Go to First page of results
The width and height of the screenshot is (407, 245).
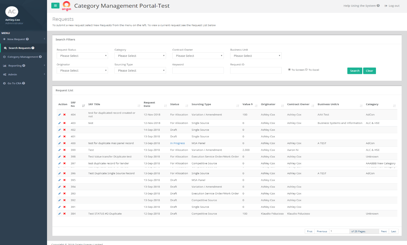(310, 231)
